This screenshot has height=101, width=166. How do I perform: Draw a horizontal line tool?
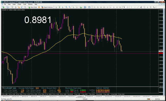pos(135,7)
